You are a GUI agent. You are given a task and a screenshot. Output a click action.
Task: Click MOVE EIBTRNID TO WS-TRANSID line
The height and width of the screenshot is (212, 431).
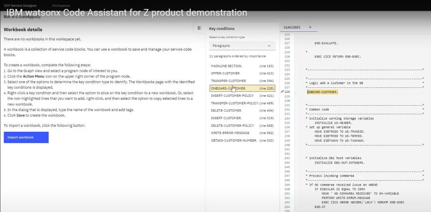click(339, 132)
